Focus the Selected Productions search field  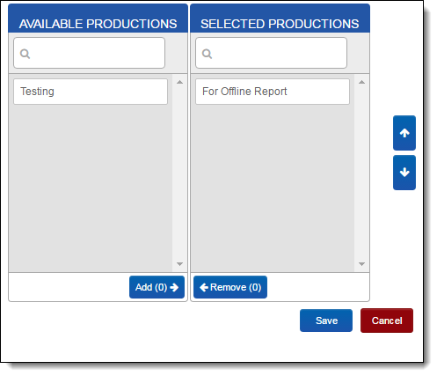point(271,53)
